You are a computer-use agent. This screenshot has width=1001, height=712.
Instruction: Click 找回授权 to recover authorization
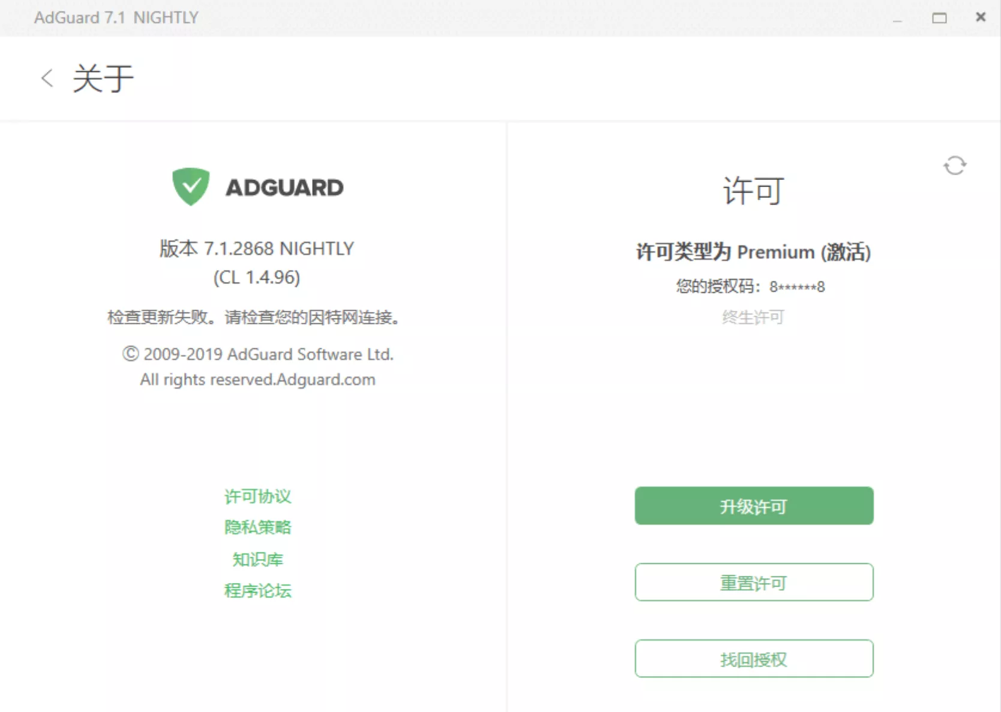[x=754, y=659]
